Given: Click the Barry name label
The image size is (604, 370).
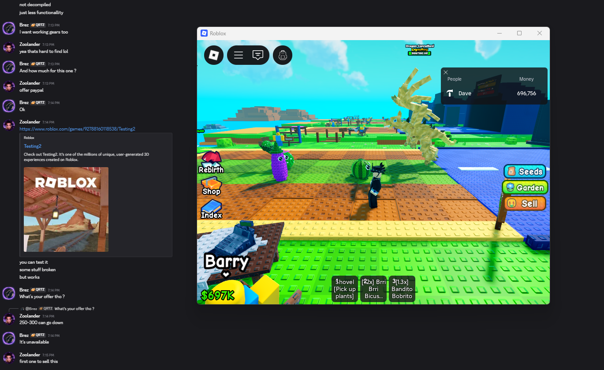Looking at the screenshot, I should point(227,262).
